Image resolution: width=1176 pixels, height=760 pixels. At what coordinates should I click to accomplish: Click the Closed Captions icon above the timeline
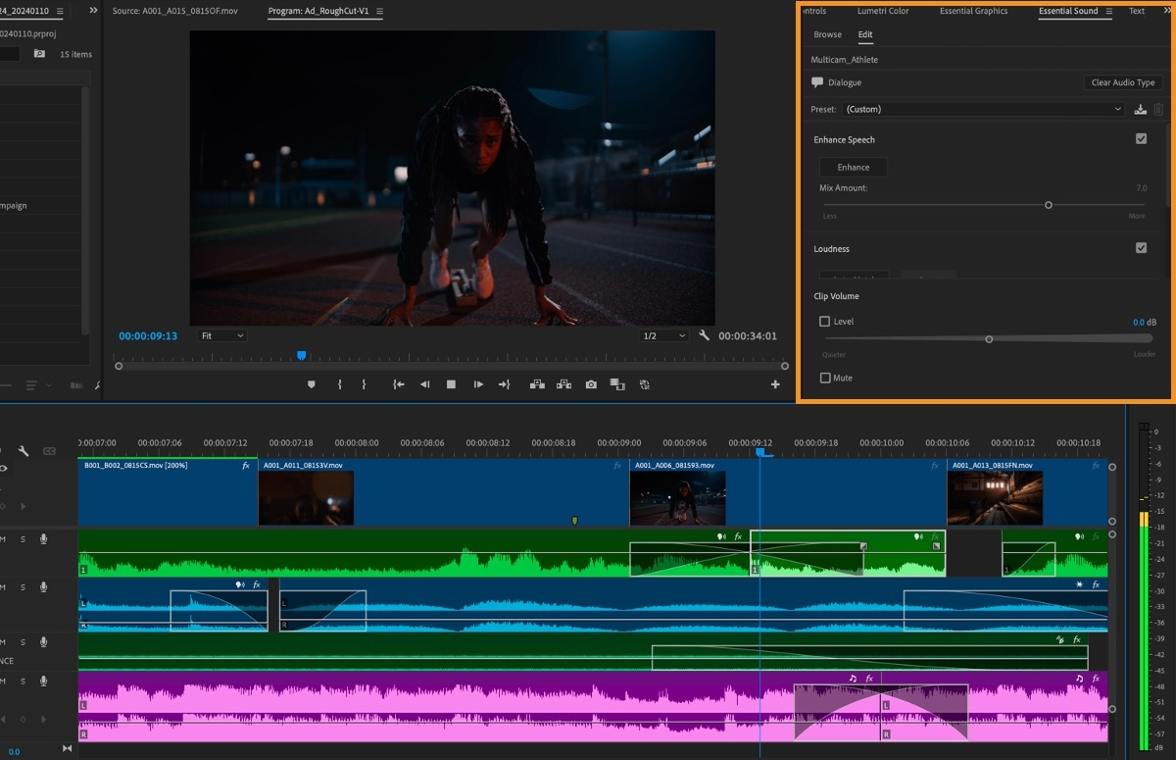pyautogui.click(x=48, y=450)
